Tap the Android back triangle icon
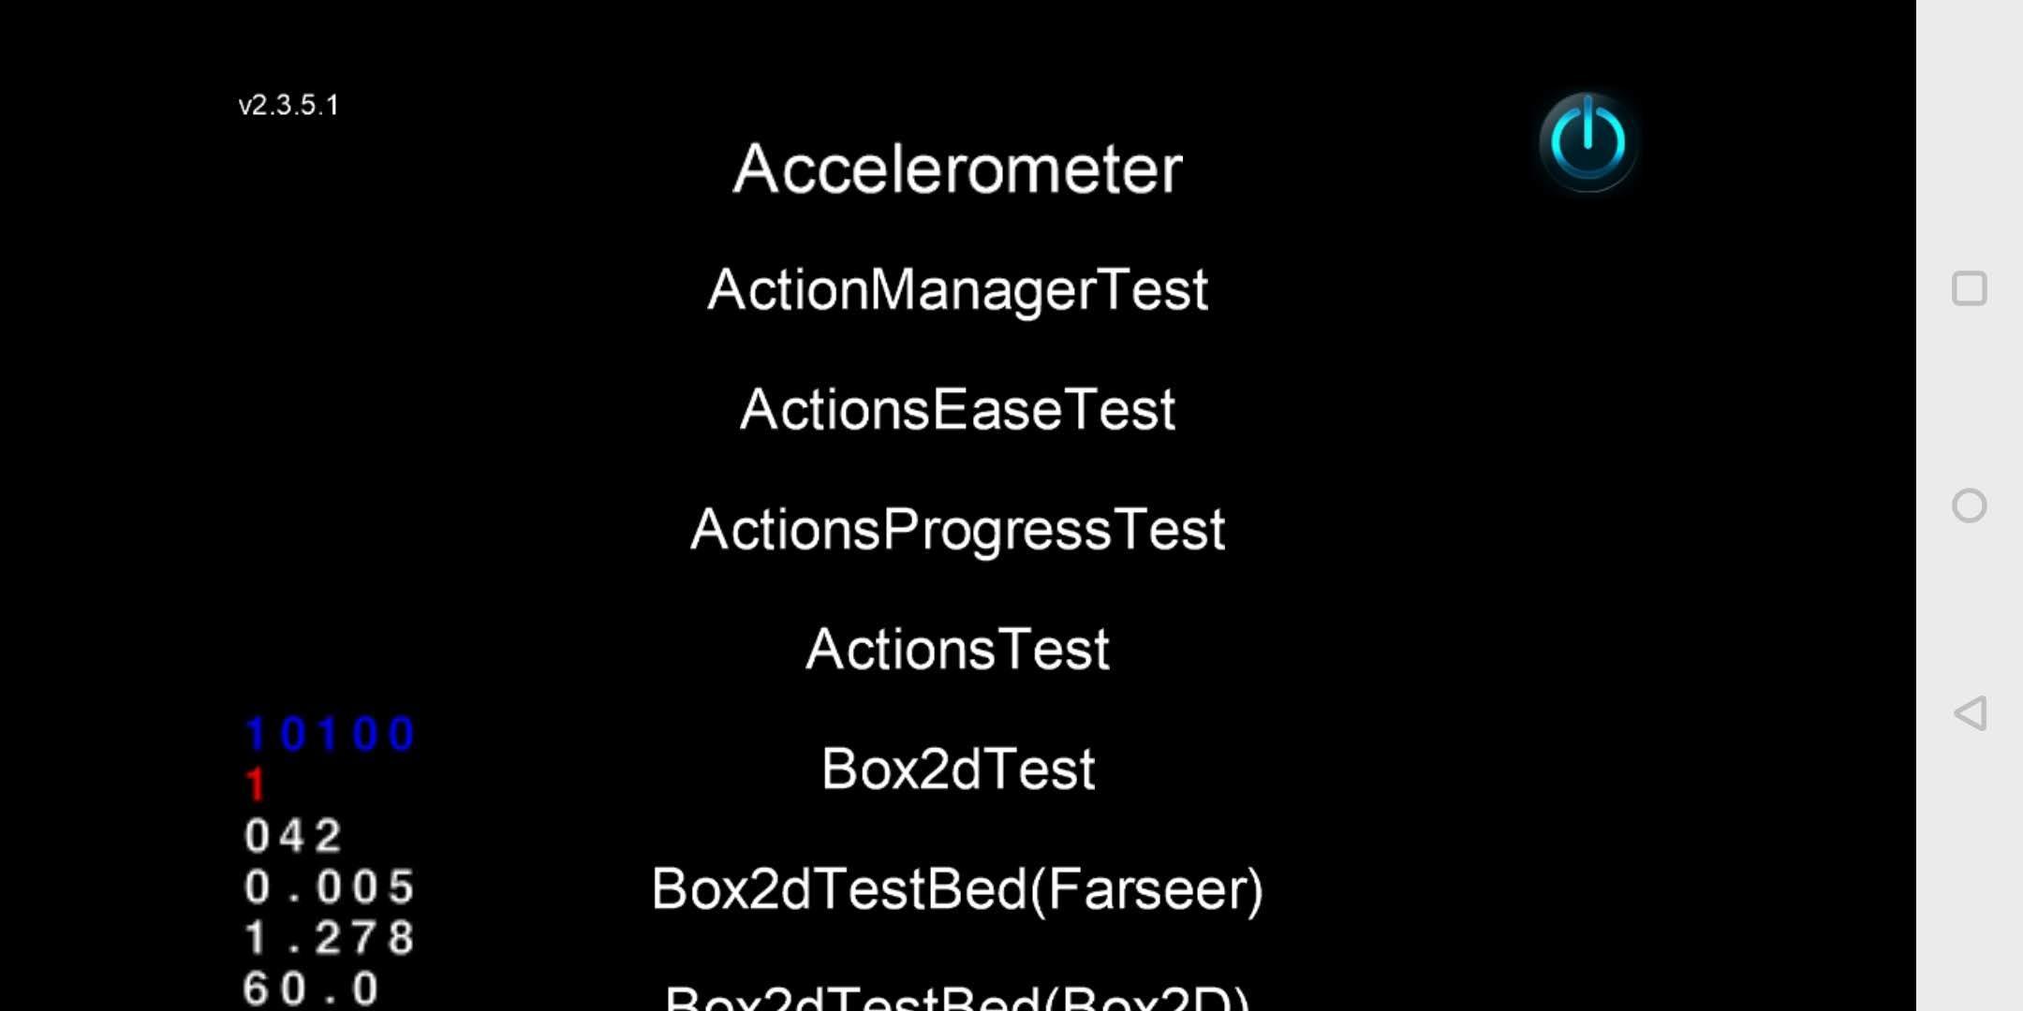The image size is (2023, 1011). coord(1970,713)
